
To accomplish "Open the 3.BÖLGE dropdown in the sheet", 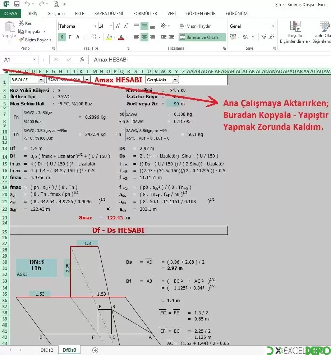I will tap(41, 80).
